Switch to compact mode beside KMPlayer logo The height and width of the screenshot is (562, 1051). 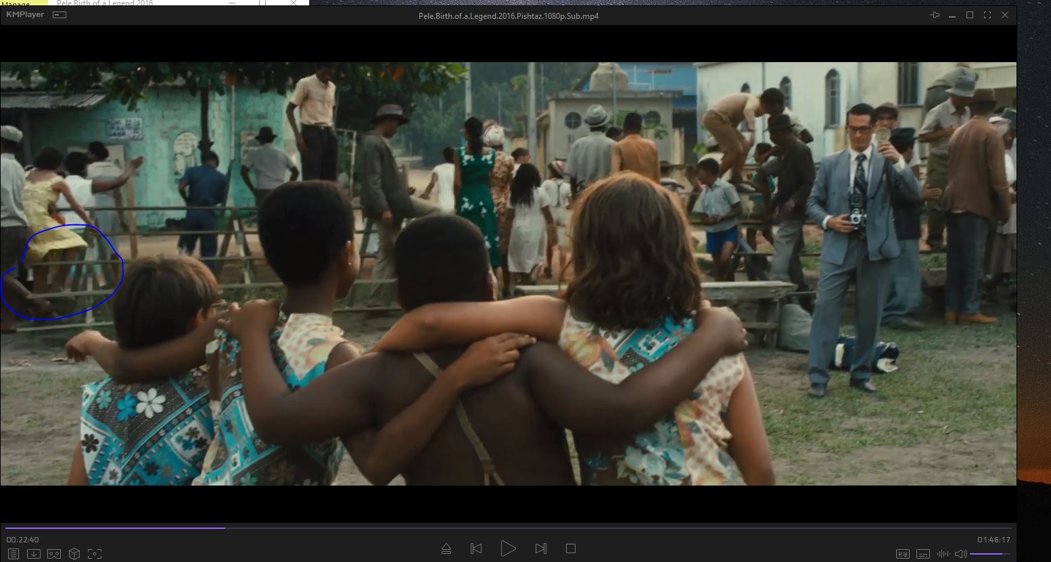click(x=60, y=15)
